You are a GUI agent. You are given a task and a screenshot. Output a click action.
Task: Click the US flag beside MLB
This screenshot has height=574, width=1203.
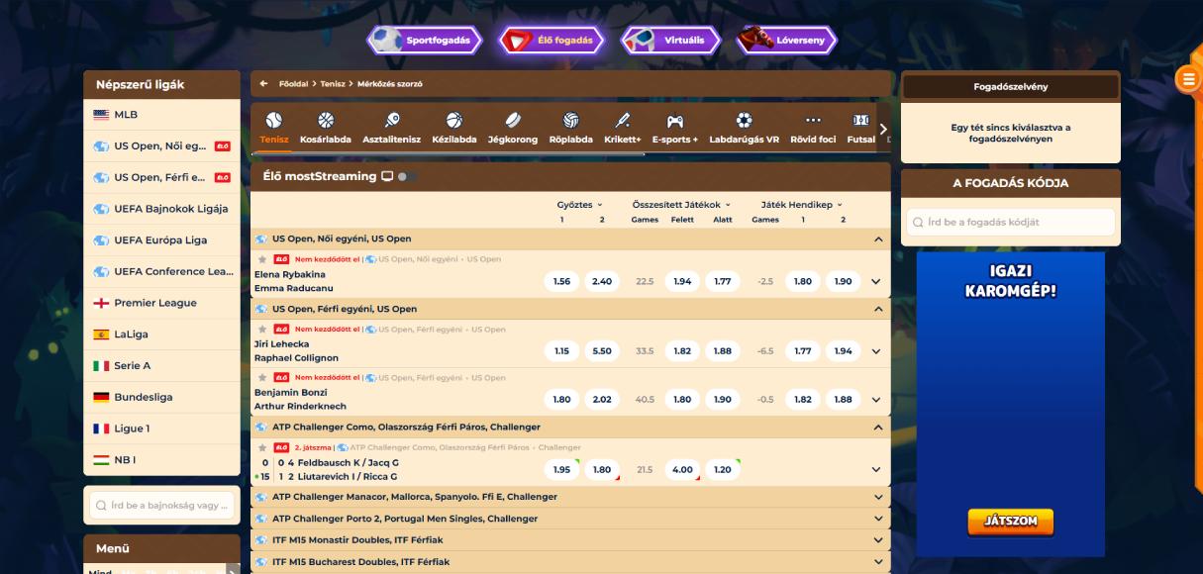[x=101, y=115]
